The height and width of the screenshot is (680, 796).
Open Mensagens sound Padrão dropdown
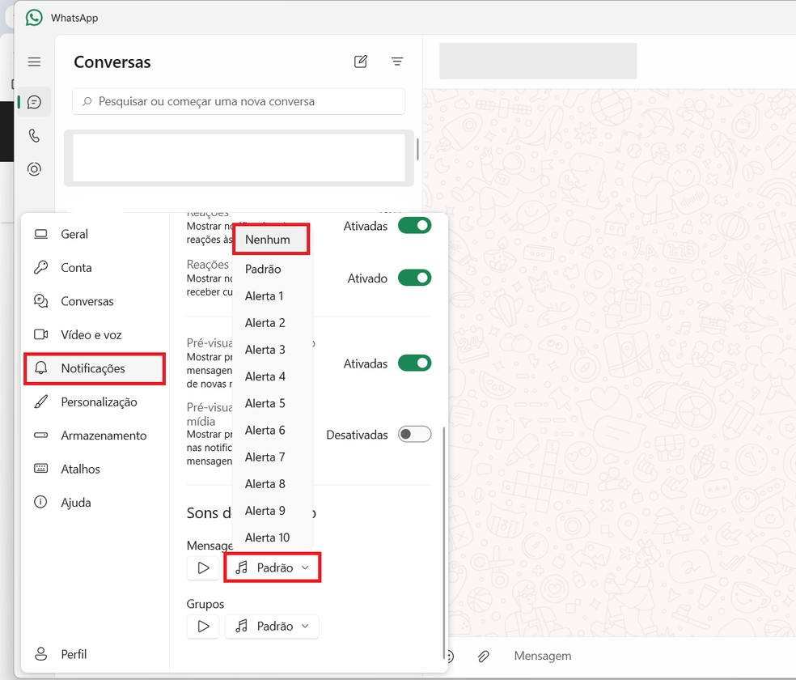coord(272,567)
